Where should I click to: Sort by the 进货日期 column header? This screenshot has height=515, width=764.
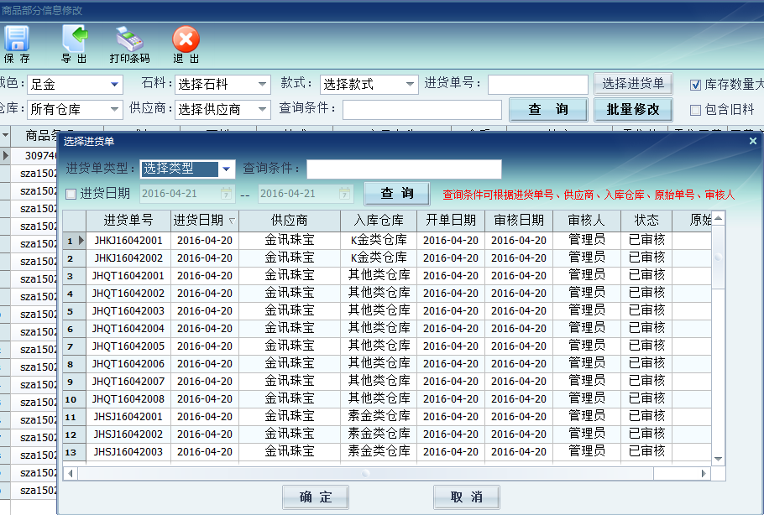click(x=205, y=221)
